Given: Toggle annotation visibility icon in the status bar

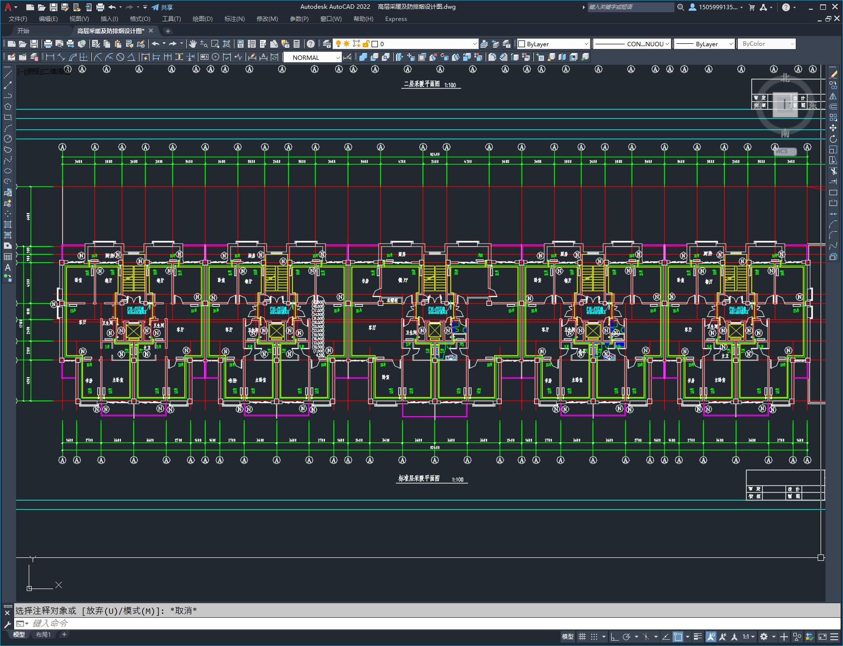Looking at the screenshot, I should point(711,636).
